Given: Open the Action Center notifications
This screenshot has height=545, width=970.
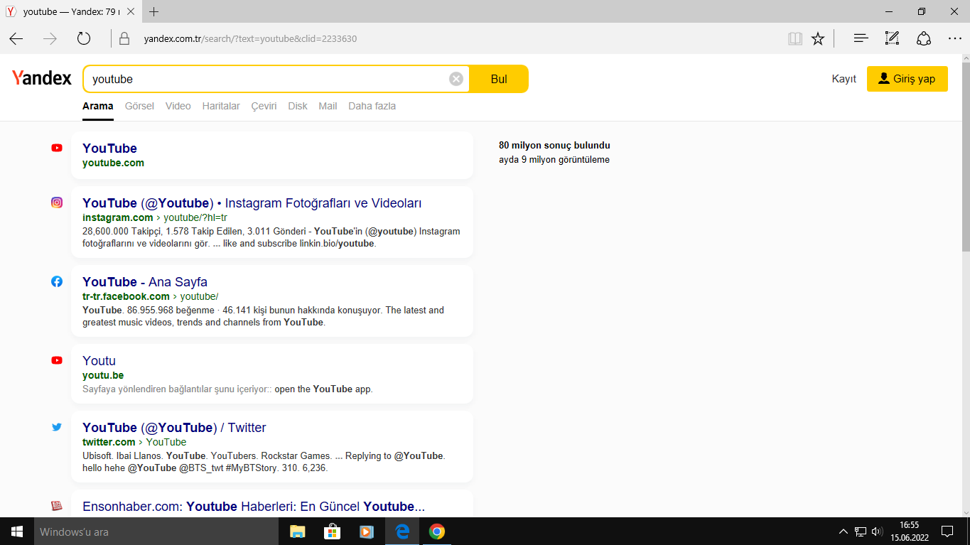Looking at the screenshot, I should [947, 531].
